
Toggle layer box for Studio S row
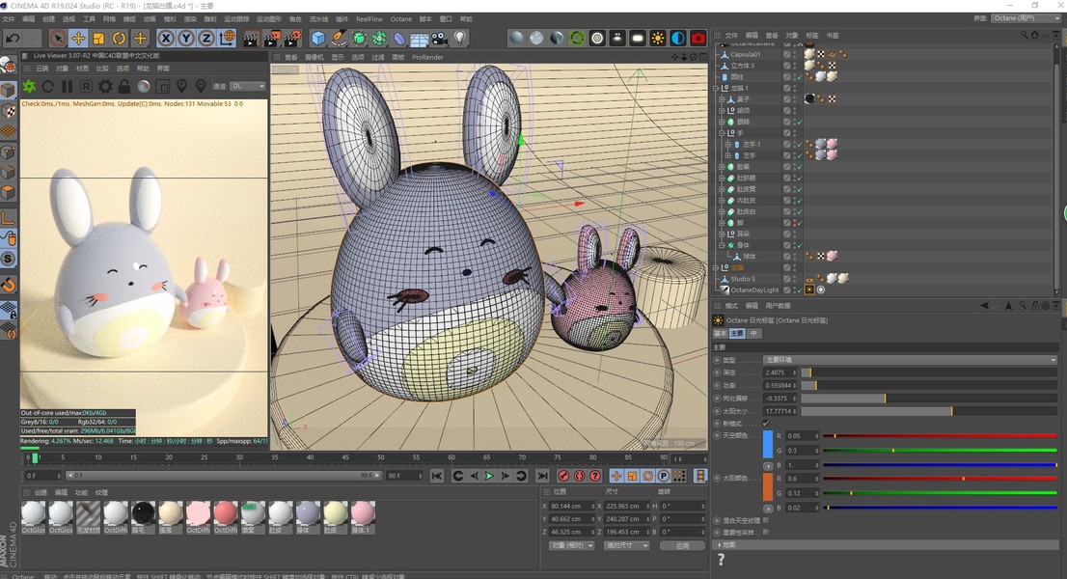pos(786,279)
